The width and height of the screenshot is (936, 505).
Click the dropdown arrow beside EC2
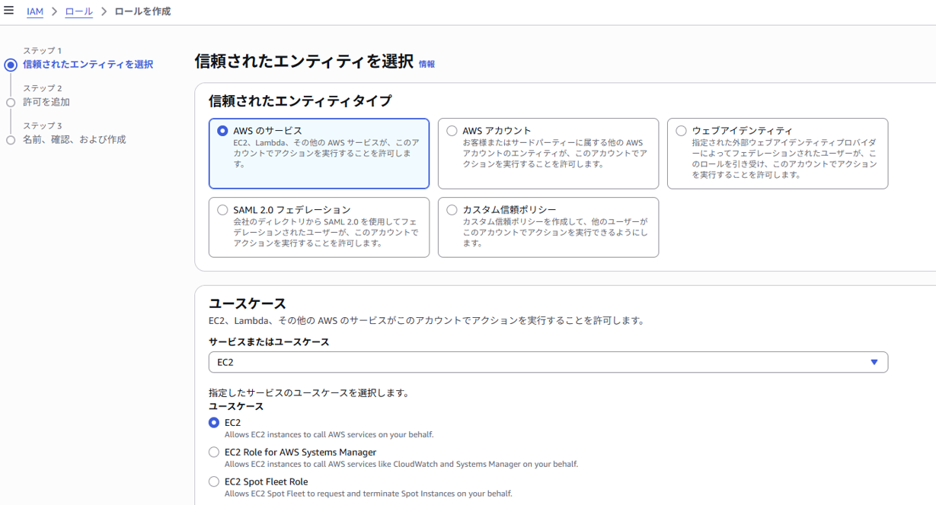[x=874, y=362]
